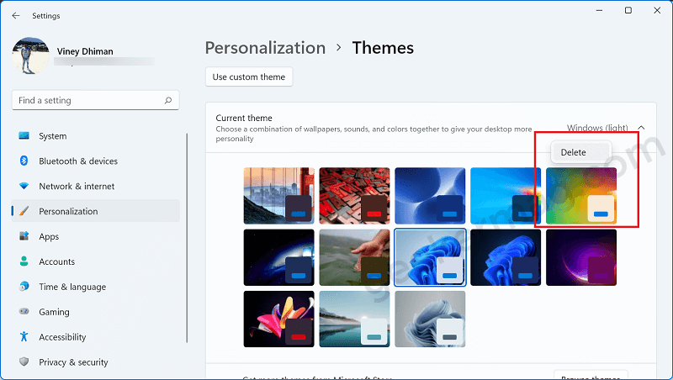Screen dimensions: 673x380
Task: Select the Golden Gate bridge city theme
Action: [x=279, y=196]
